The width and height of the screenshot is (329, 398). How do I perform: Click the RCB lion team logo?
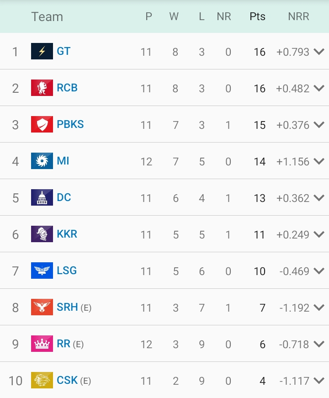click(x=42, y=88)
